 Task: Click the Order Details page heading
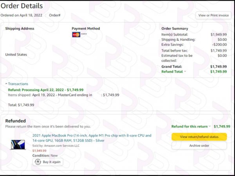pyautogui.click(x=22, y=6)
